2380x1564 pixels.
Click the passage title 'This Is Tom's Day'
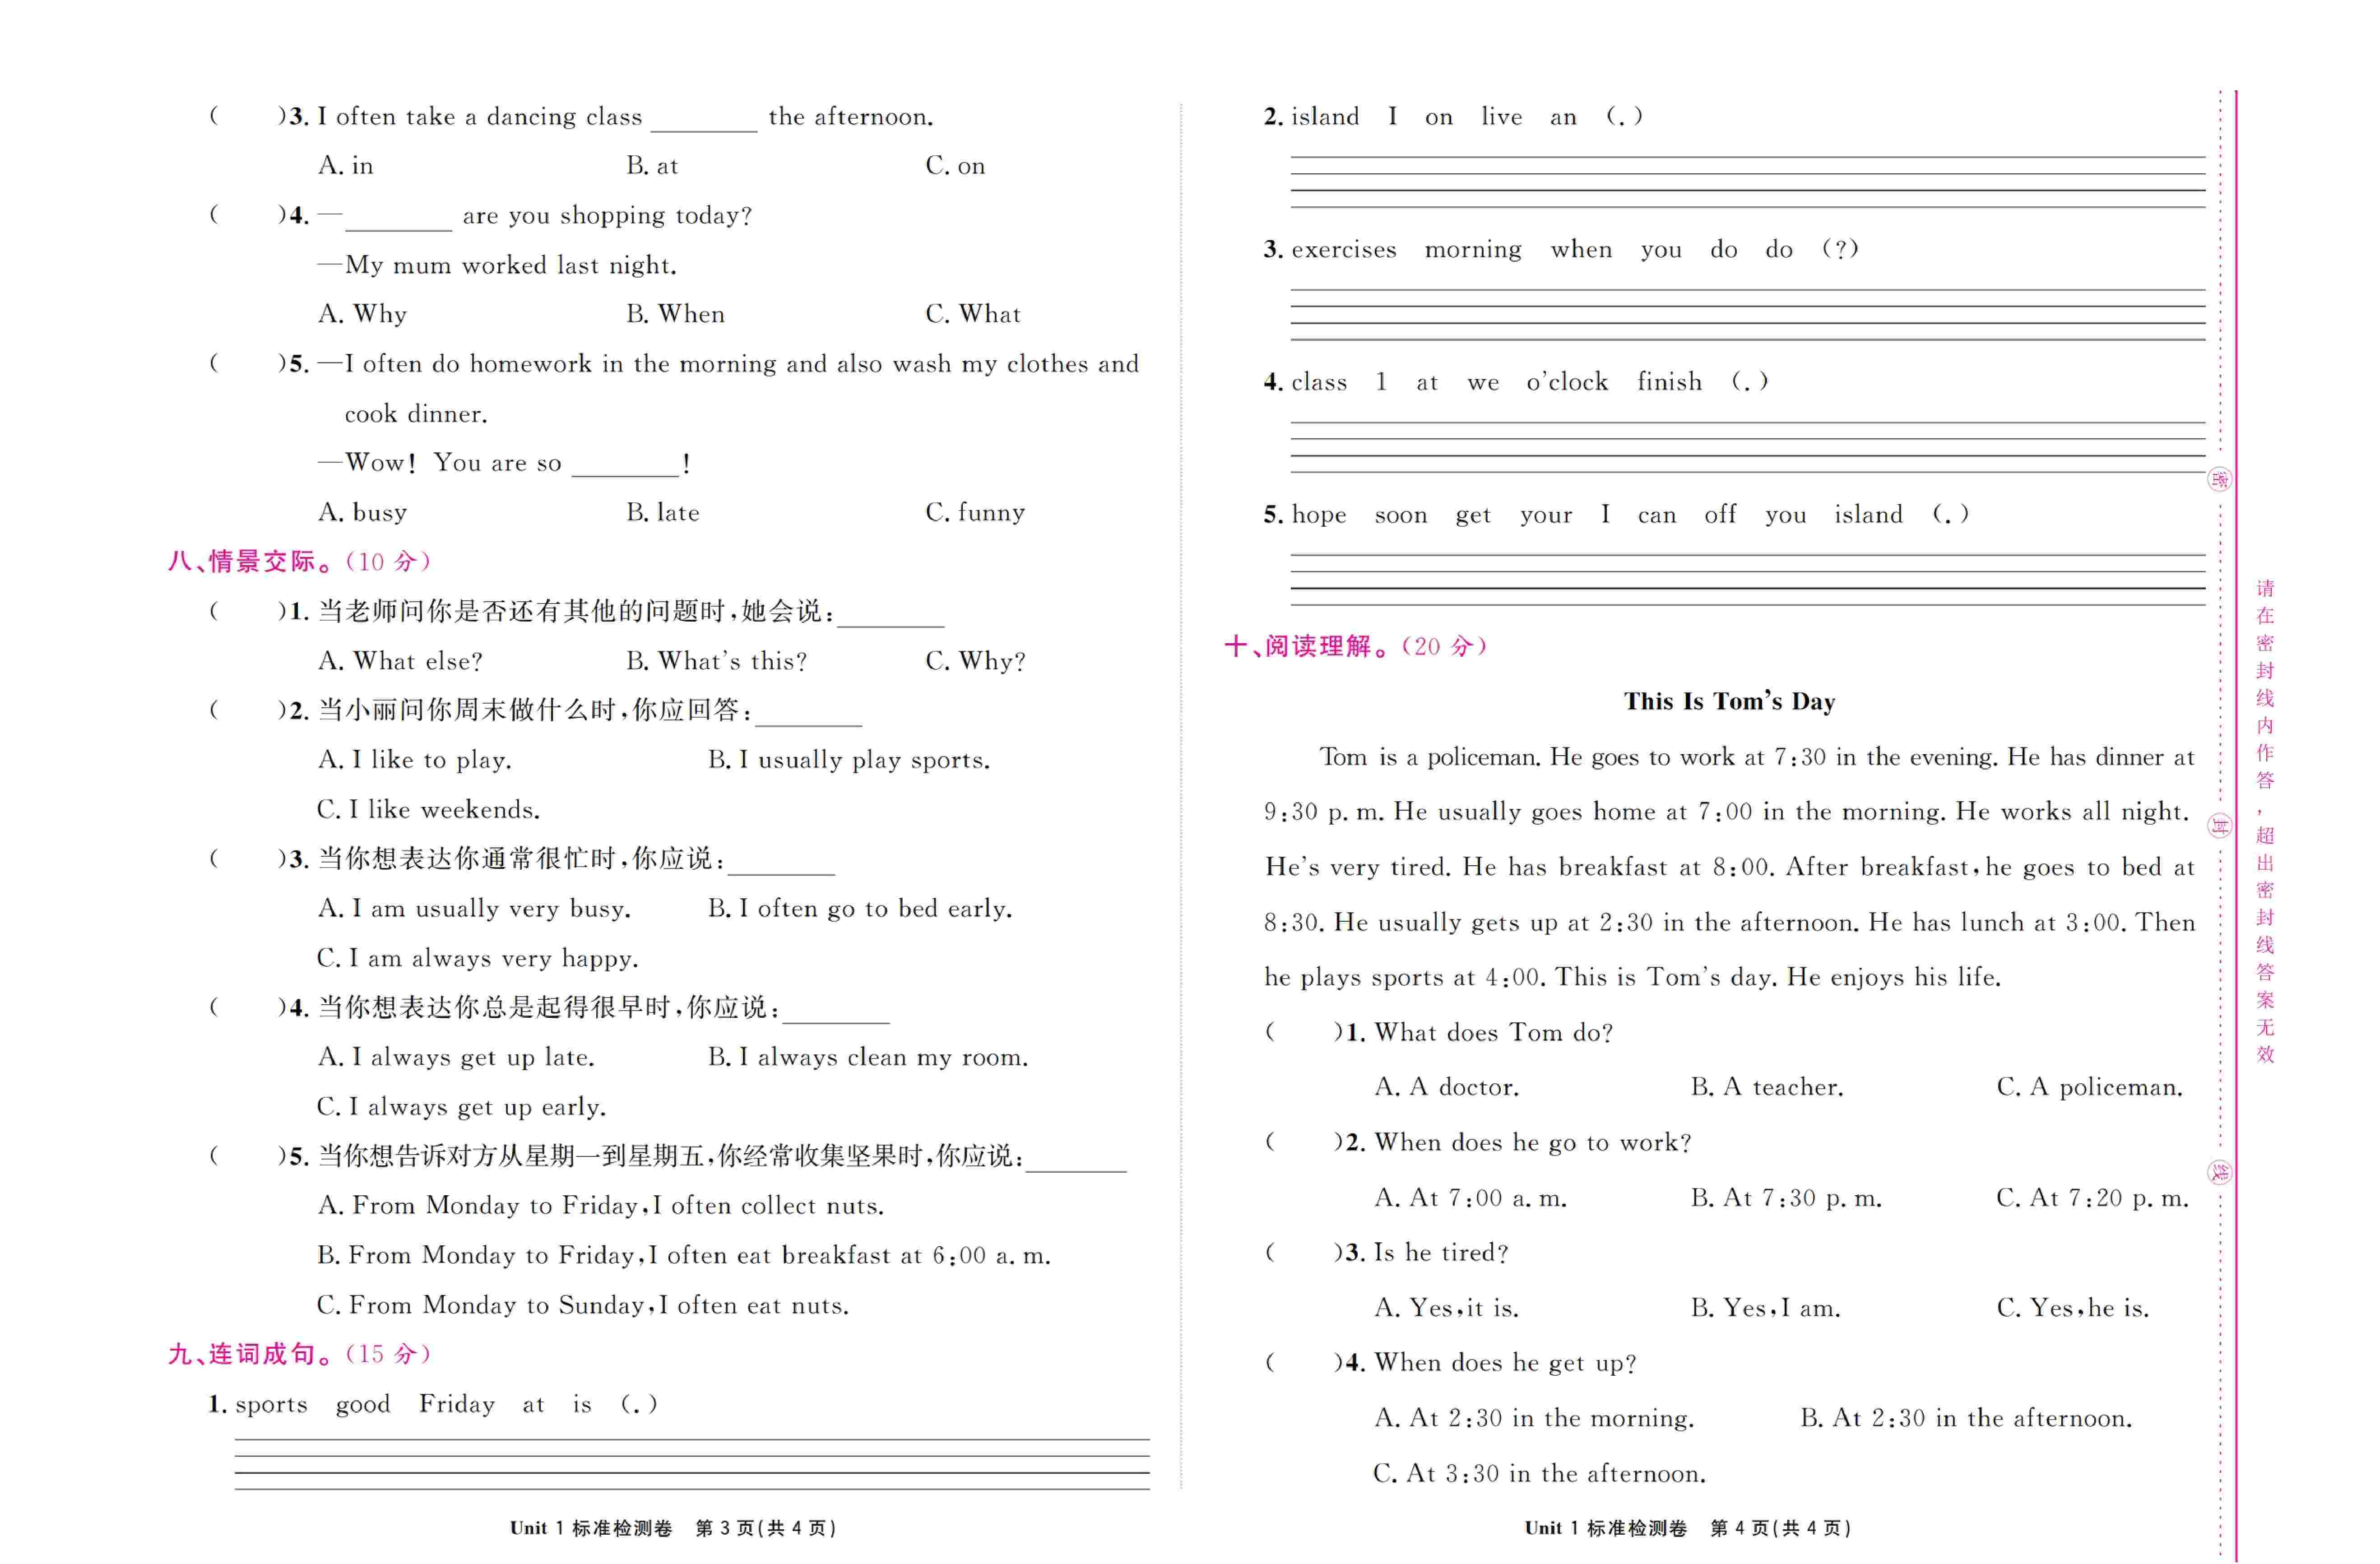coord(1729,702)
